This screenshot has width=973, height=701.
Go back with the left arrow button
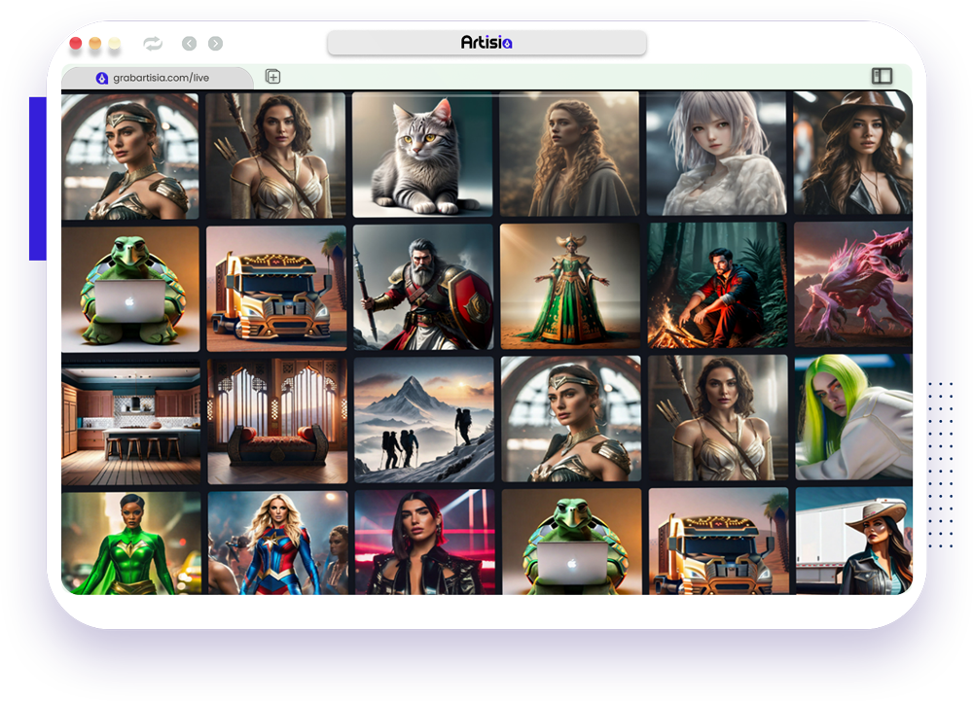pyautogui.click(x=190, y=44)
